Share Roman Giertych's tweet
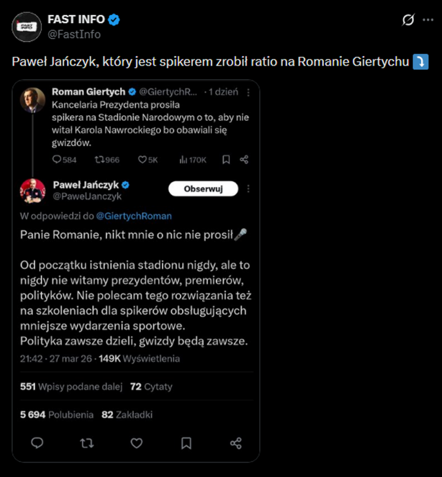 [x=244, y=160]
